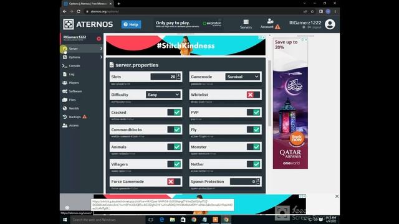Toggle the Cracked switch
This screenshot has width=399, height=224.
(x=174, y=112)
